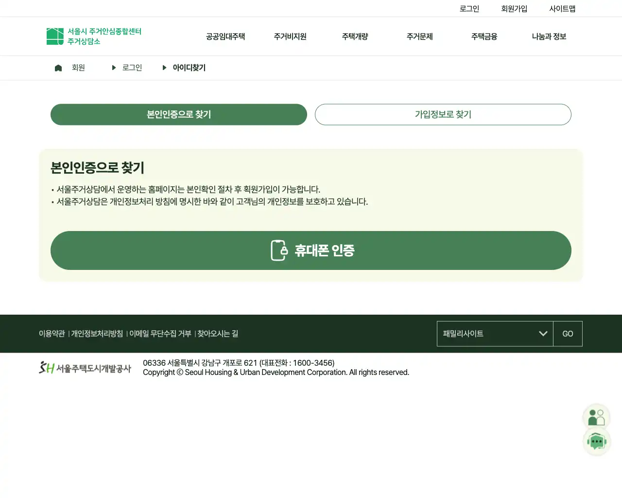This screenshot has height=498, width=622.
Task: Click the 회원가입 link at the top
Action: (513, 8)
